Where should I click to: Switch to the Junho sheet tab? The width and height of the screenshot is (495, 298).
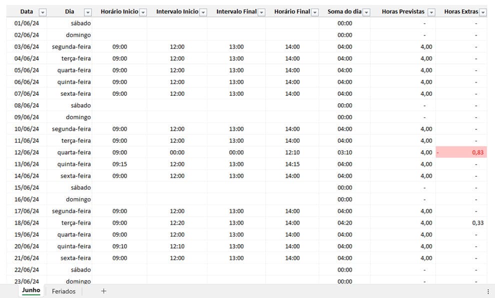tap(31, 291)
